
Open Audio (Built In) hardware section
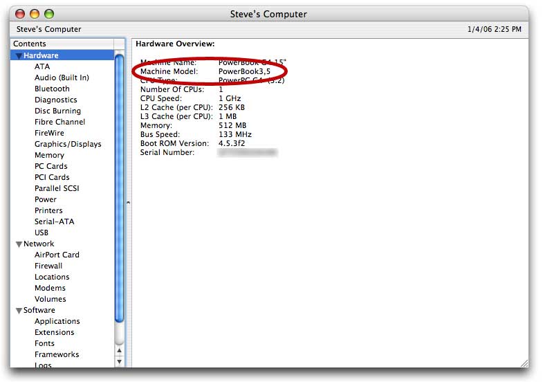coord(62,78)
